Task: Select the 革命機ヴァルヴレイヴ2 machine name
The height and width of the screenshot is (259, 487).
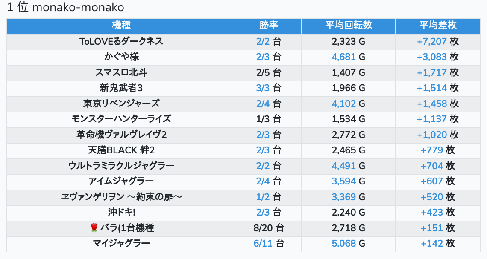Action: (x=121, y=135)
